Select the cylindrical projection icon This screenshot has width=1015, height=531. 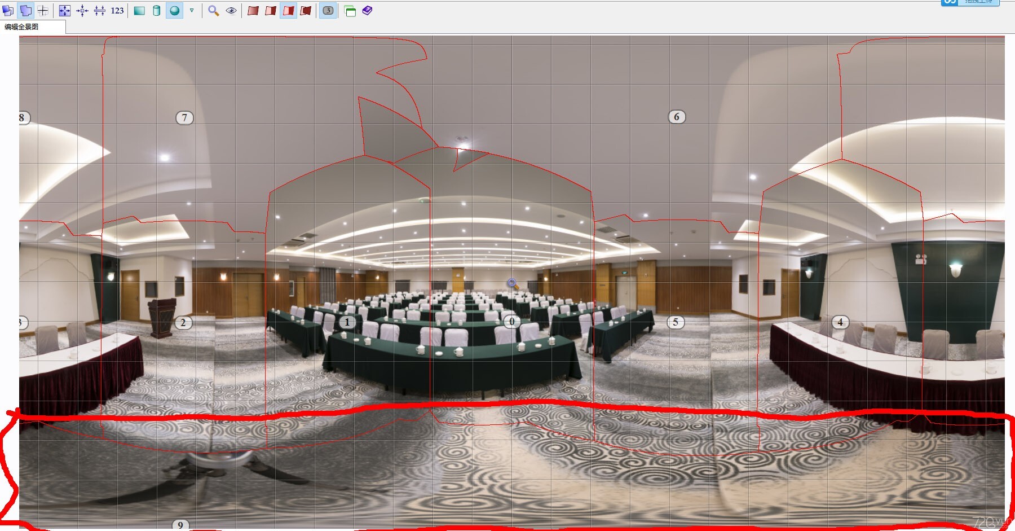157,11
